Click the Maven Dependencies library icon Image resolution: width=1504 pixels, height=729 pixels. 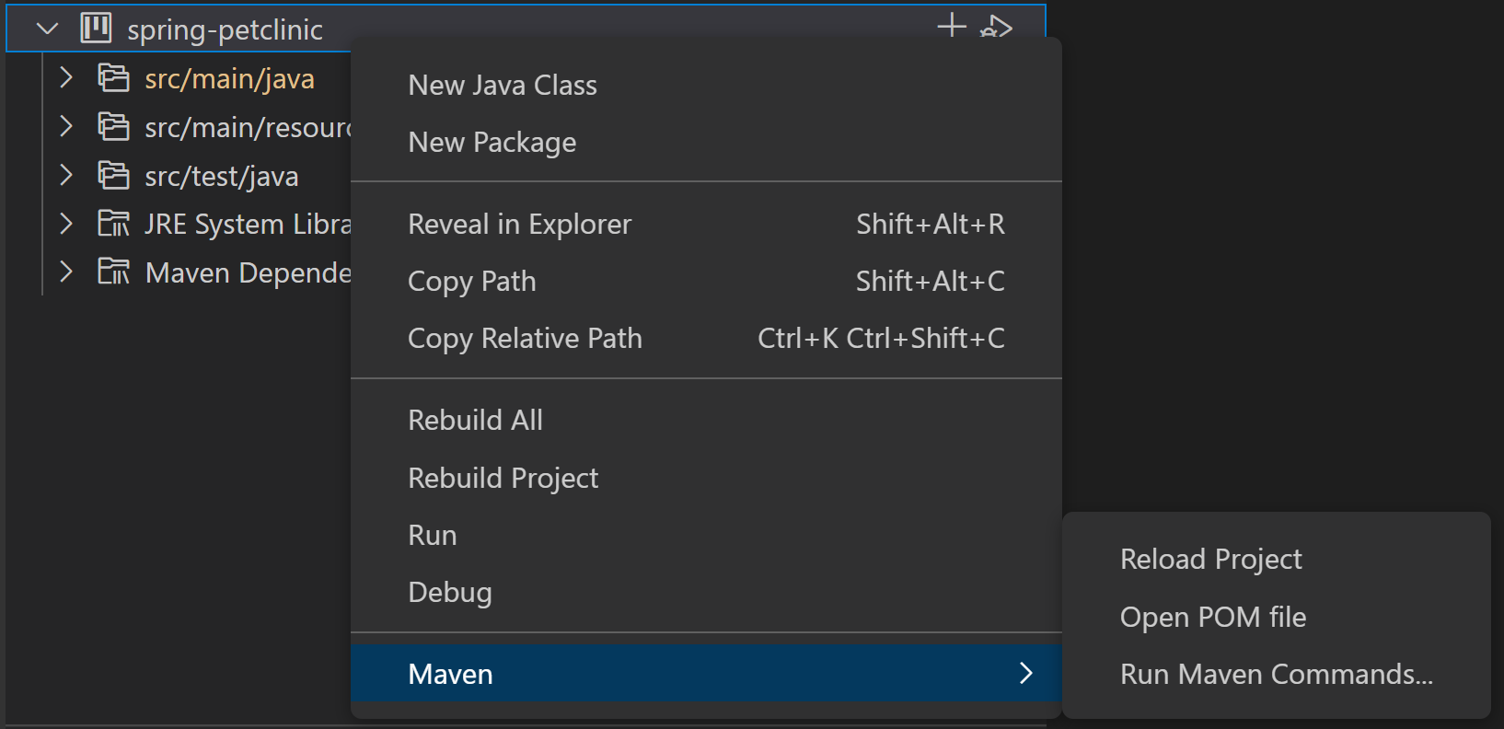click(x=114, y=272)
